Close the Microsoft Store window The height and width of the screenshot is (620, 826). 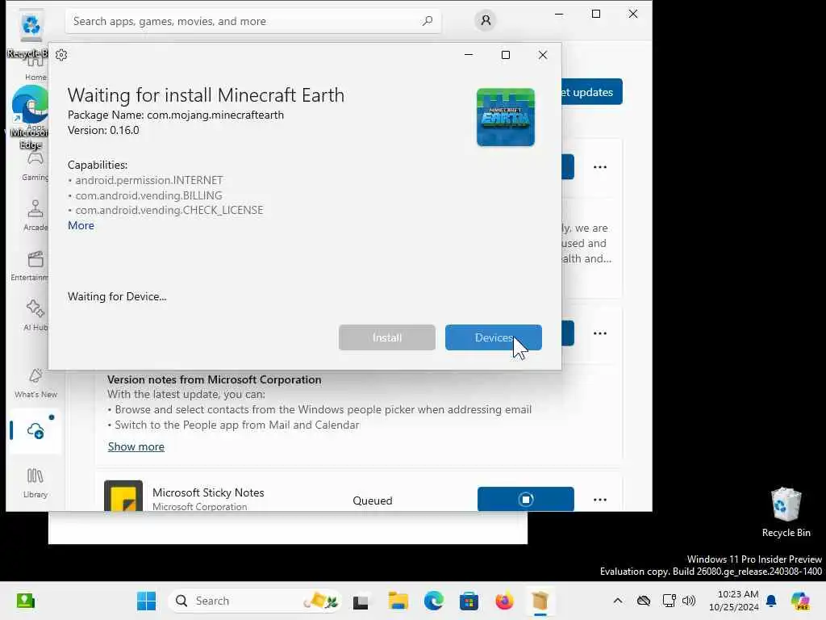tap(633, 15)
